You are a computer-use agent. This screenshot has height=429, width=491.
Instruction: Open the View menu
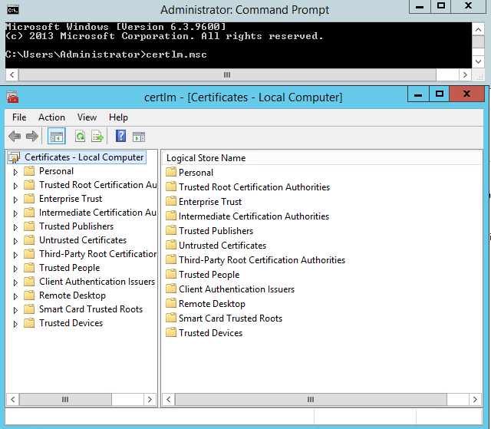click(87, 117)
